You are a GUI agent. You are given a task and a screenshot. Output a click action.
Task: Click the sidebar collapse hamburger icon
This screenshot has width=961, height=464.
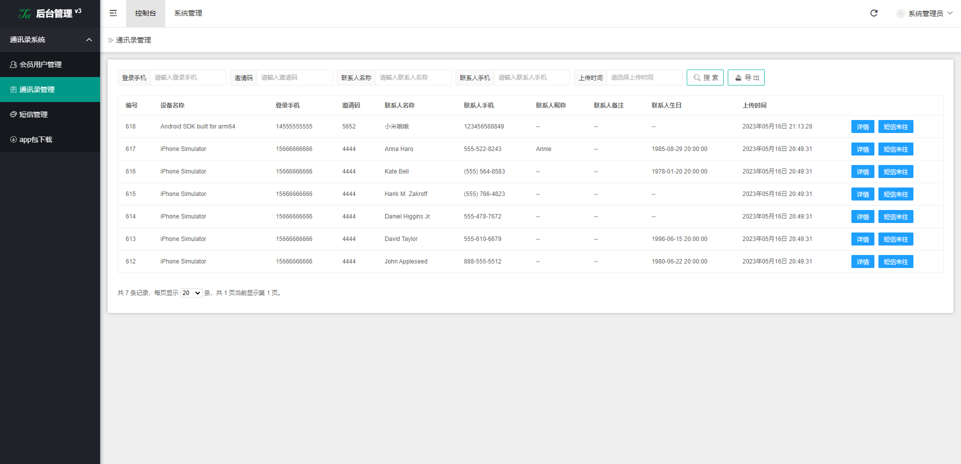[113, 13]
